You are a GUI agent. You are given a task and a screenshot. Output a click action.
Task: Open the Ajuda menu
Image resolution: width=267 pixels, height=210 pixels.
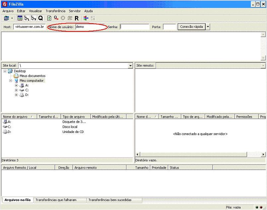click(89, 11)
